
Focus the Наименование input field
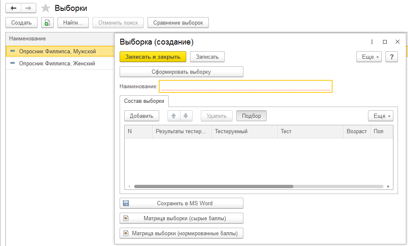pyautogui.click(x=245, y=86)
